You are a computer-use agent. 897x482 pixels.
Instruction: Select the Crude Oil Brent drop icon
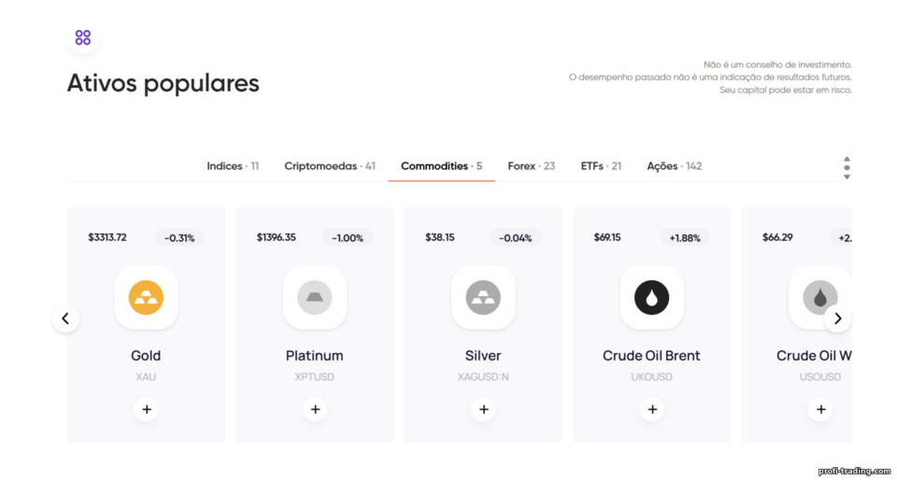651,297
